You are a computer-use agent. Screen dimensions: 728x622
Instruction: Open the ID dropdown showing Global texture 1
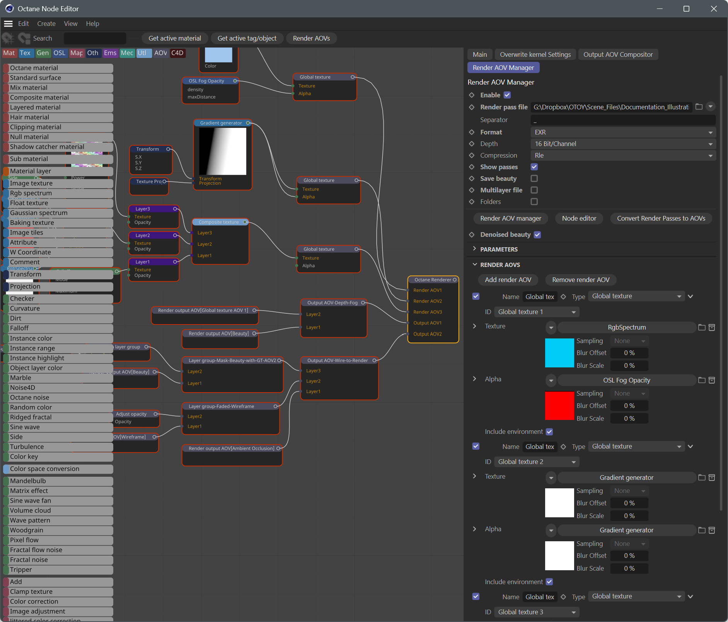(536, 312)
